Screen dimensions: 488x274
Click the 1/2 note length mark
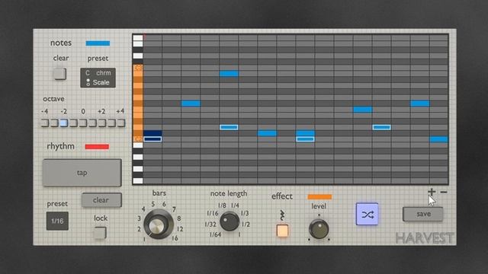click(246, 225)
